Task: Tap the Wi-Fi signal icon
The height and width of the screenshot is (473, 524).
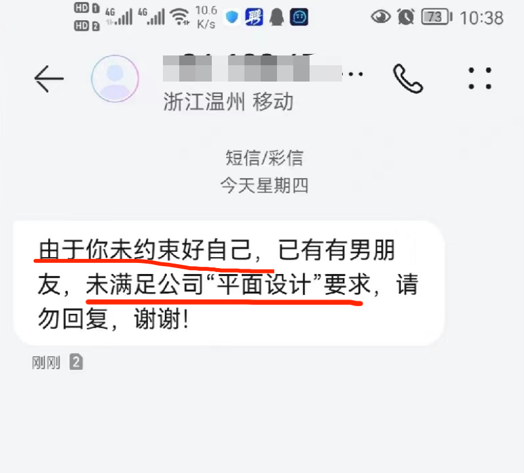Action: 179,17
